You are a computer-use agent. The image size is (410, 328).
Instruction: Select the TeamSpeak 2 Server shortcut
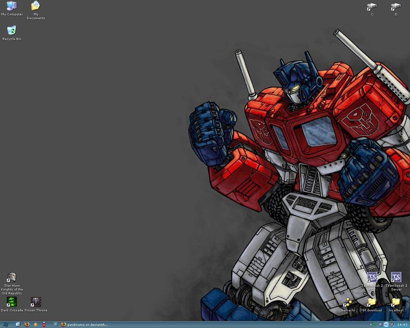pyautogui.click(x=396, y=282)
